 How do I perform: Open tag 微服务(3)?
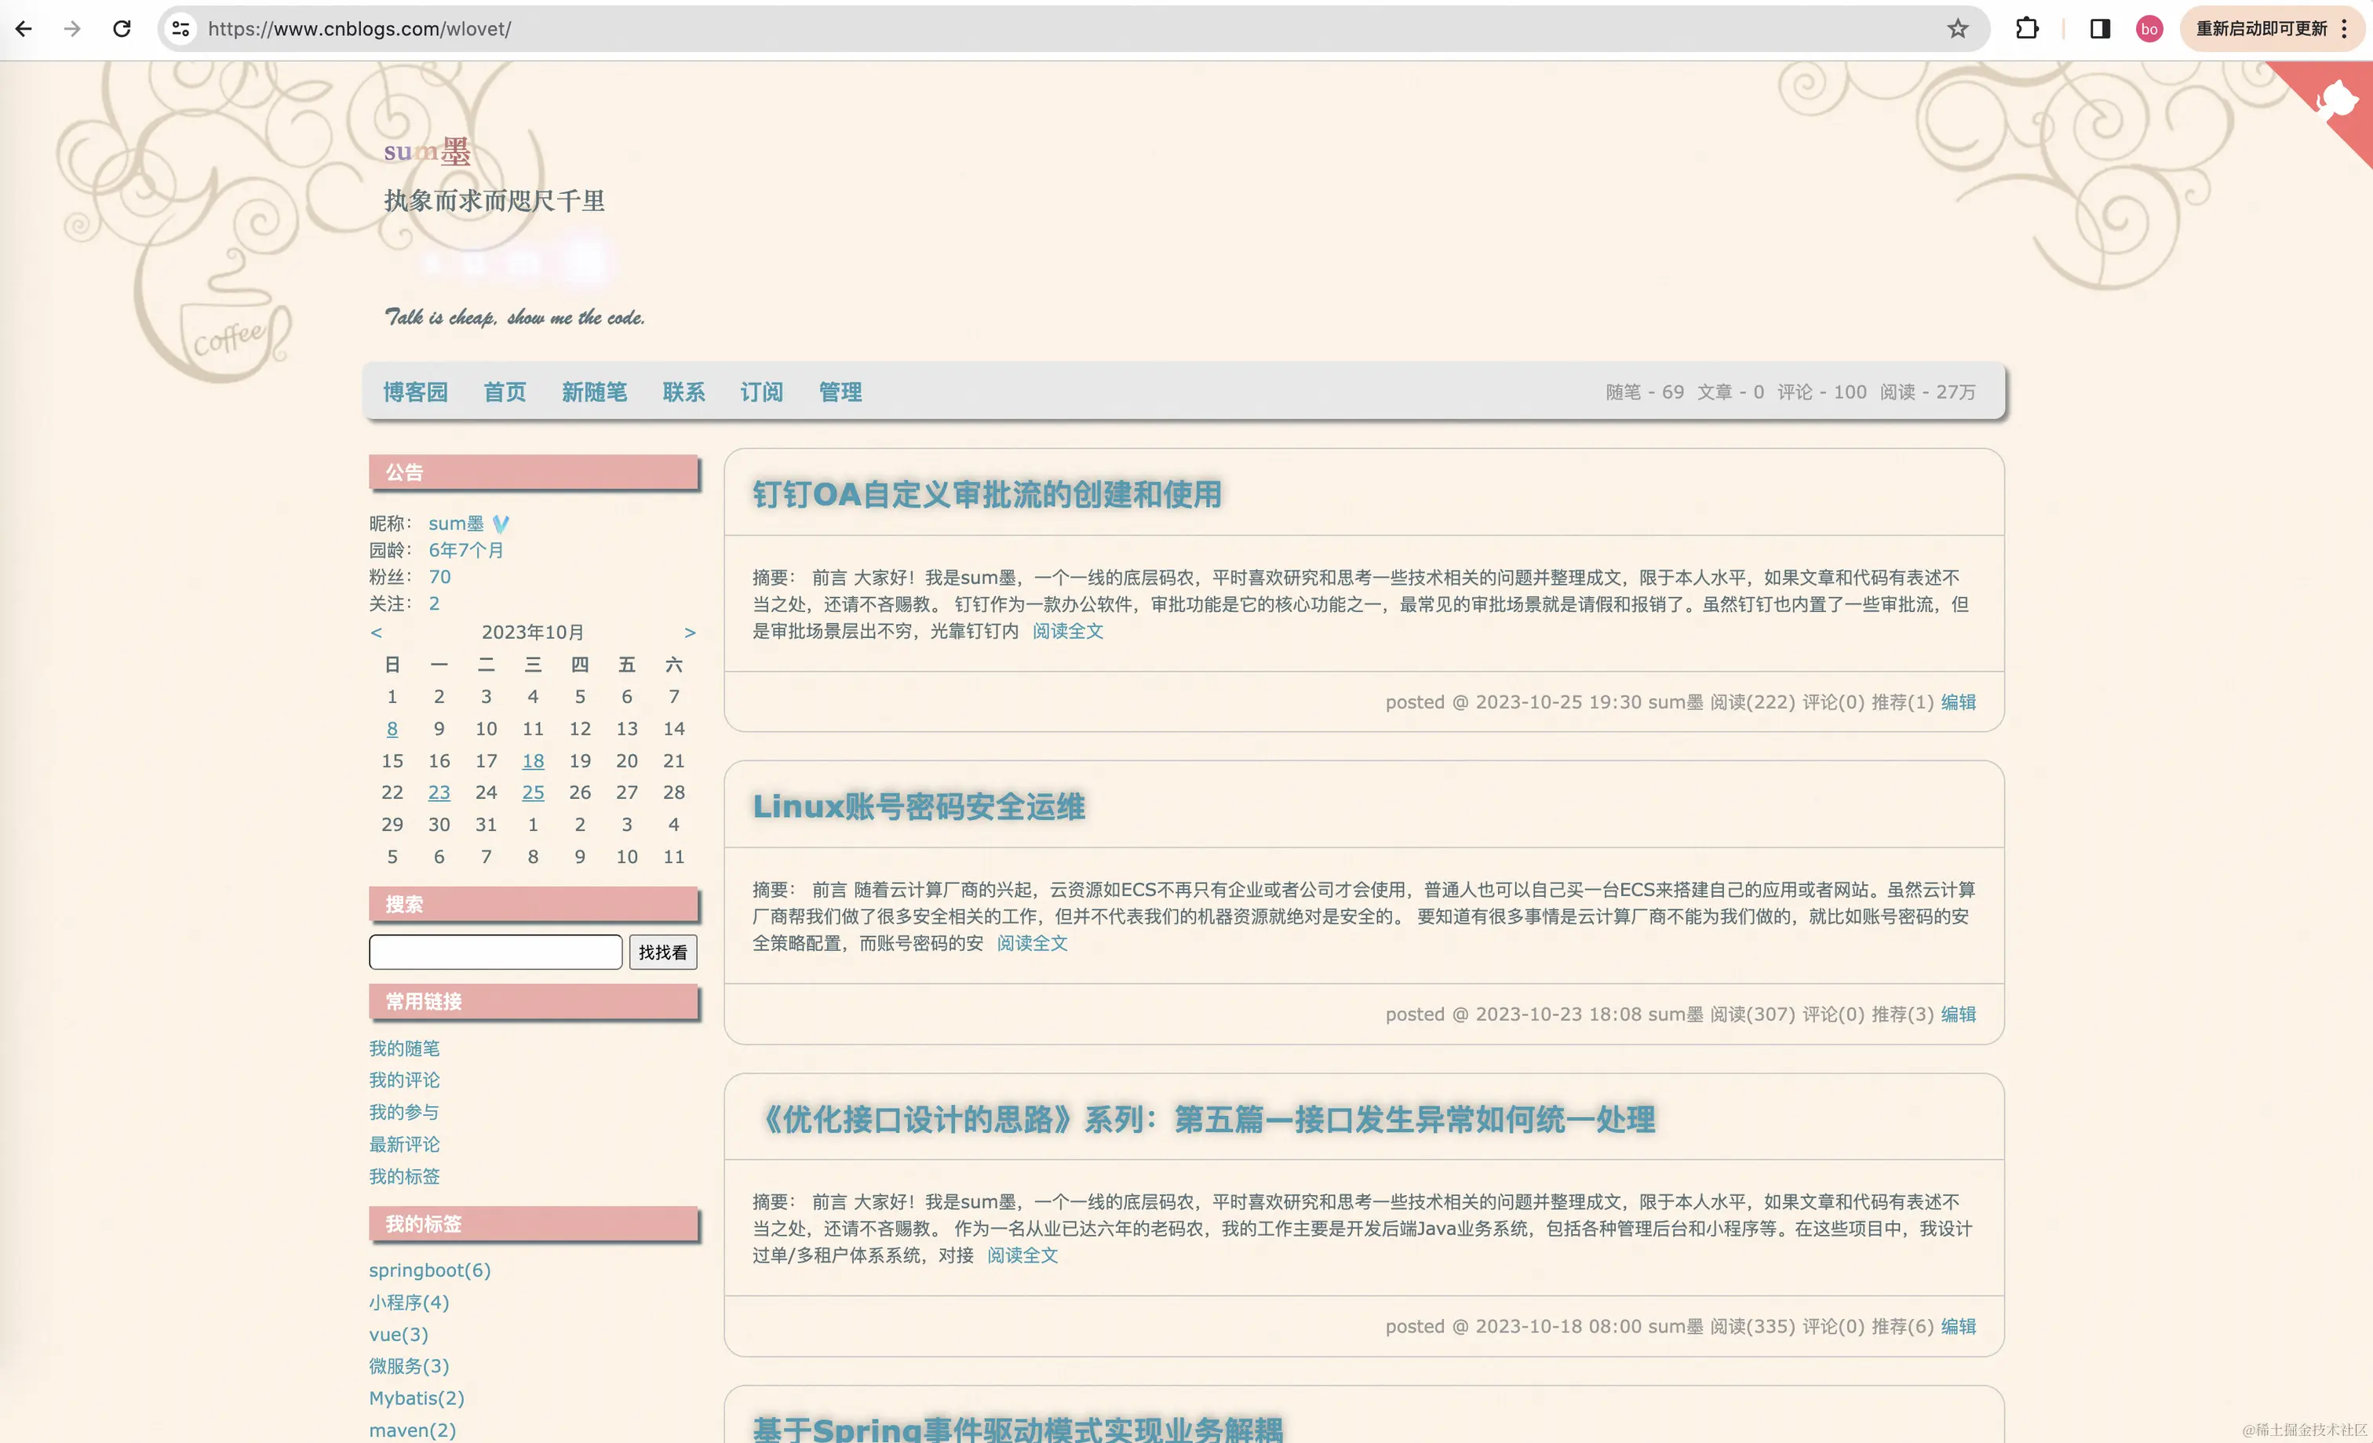[x=408, y=1366]
